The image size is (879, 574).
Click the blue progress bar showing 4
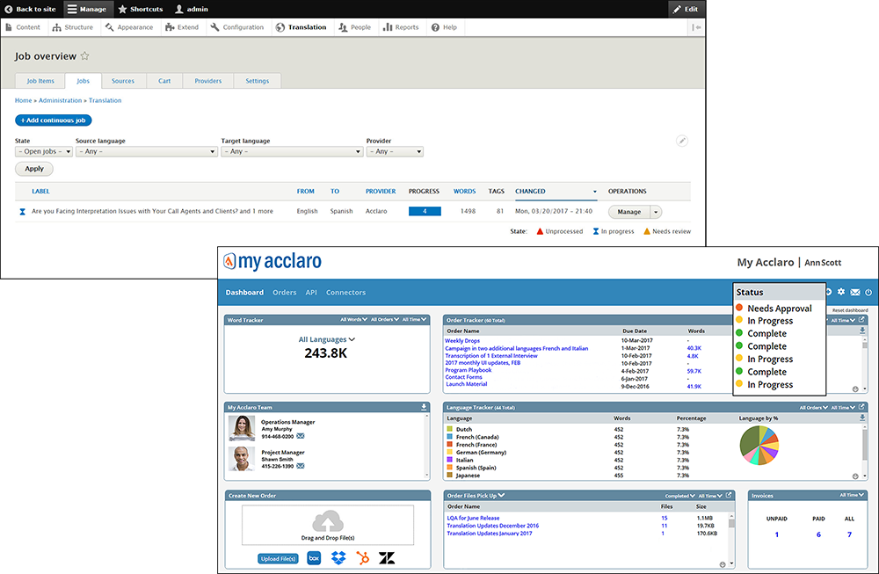tap(426, 211)
